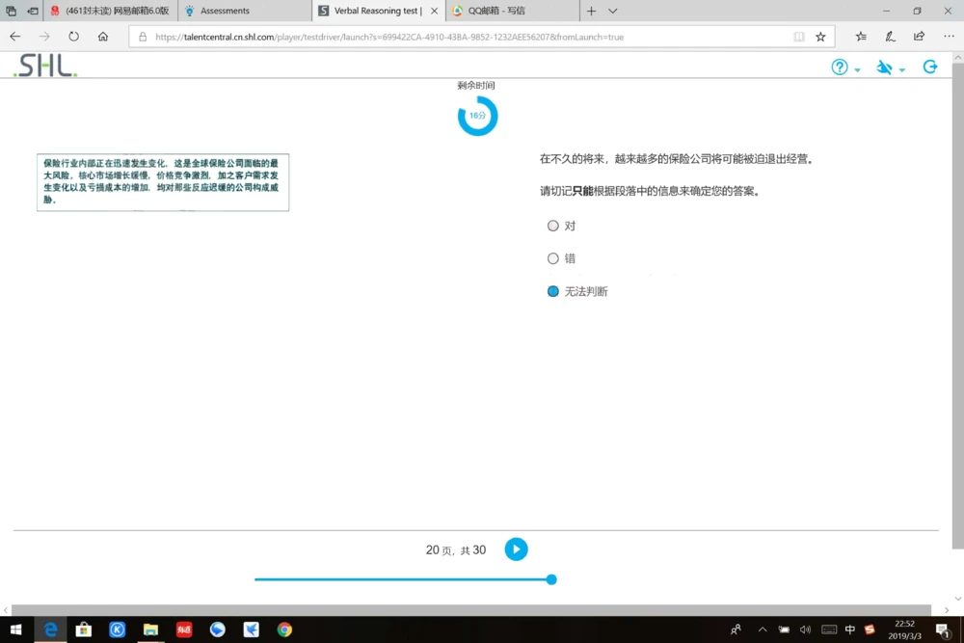Click the next question play button
The image size is (964, 643).
(516, 549)
